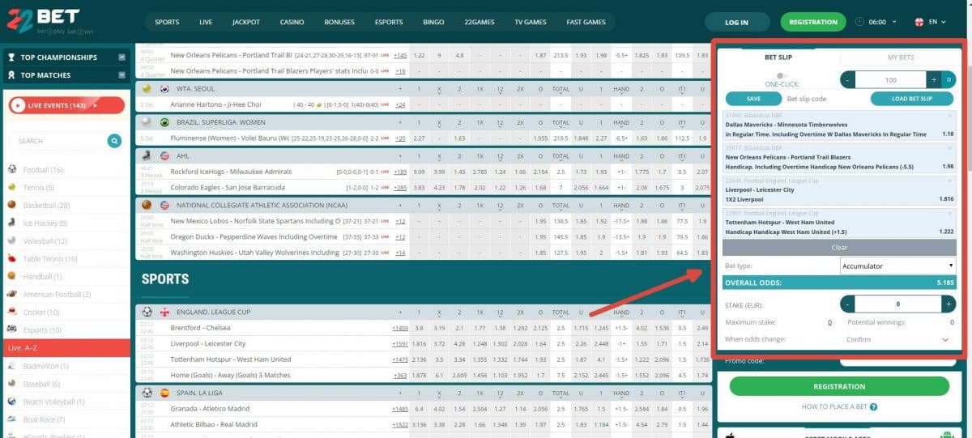The height and width of the screenshot is (438, 972).
Task: Open the Bet type Accumulator dropdown
Action: (x=897, y=266)
